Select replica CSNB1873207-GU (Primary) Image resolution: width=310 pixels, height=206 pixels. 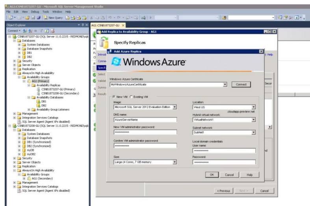58,89
